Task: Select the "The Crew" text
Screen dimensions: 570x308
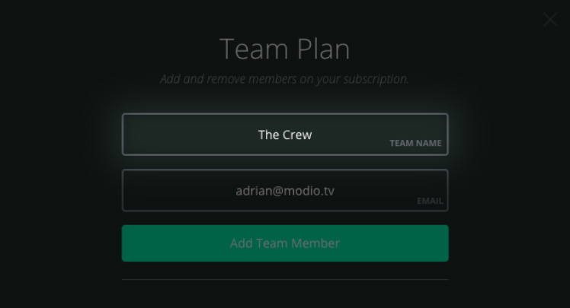Action: (x=285, y=135)
